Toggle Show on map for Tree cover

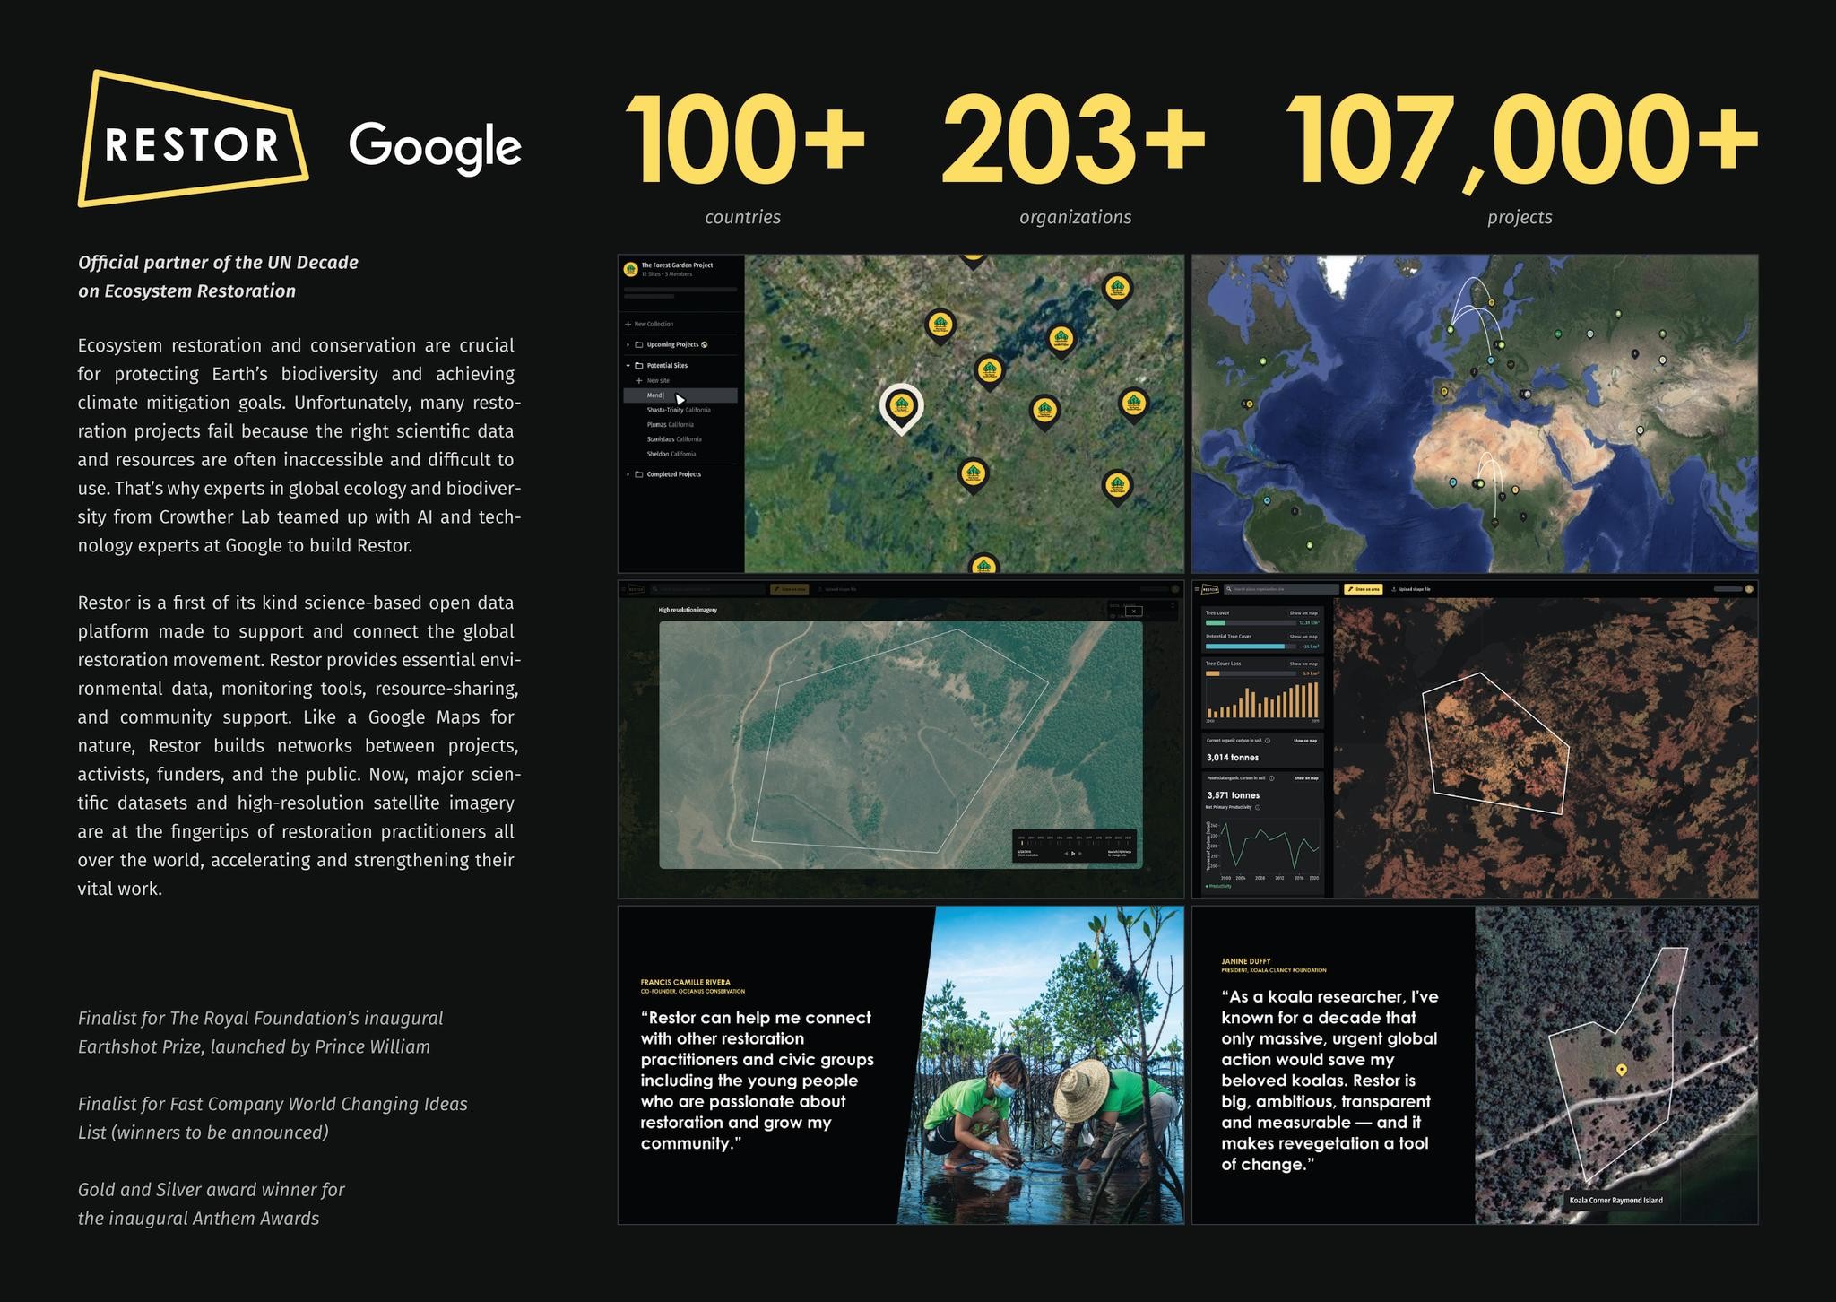coord(1303,613)
